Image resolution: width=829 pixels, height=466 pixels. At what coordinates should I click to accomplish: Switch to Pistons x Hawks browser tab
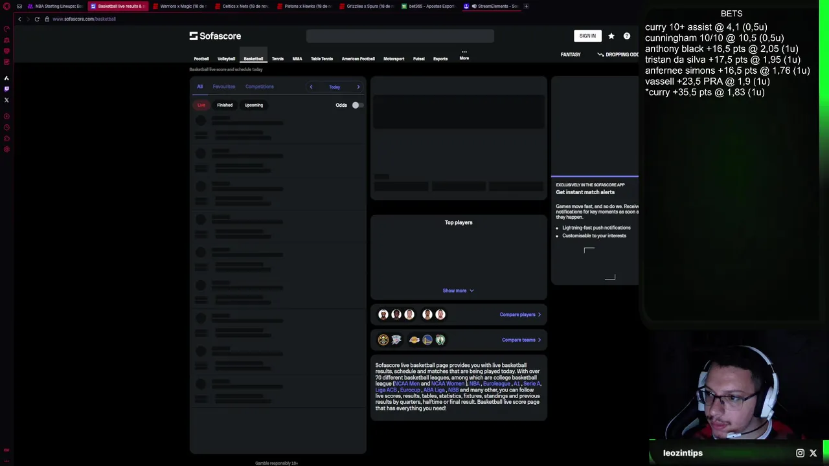click(303, 6)
